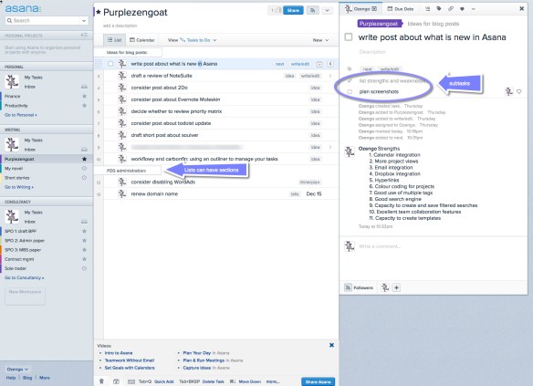Click the add a description field under the project title

point(120,26)
